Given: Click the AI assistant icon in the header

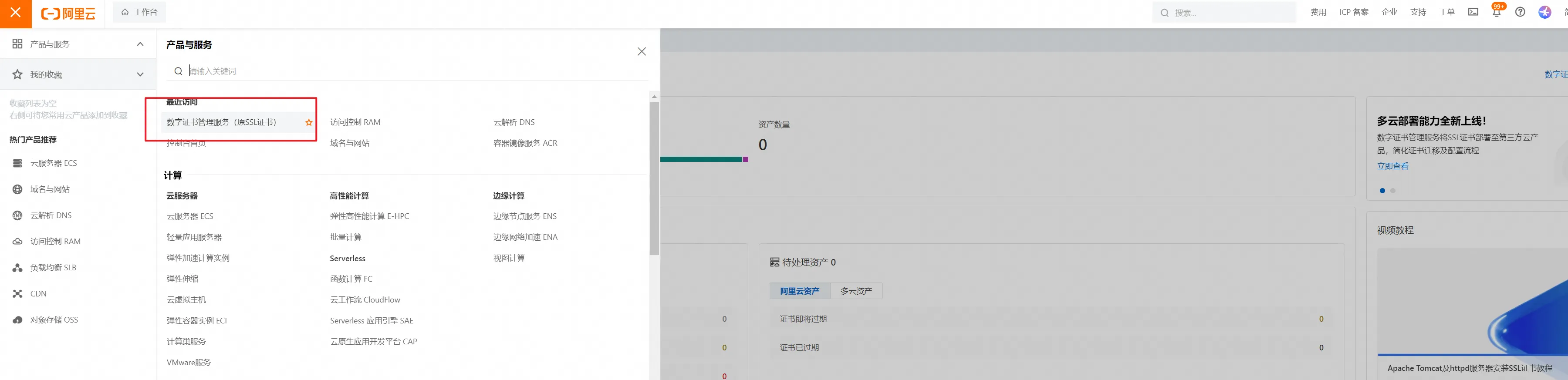Looking at the screenshot, I should (x=1545, y=12).
